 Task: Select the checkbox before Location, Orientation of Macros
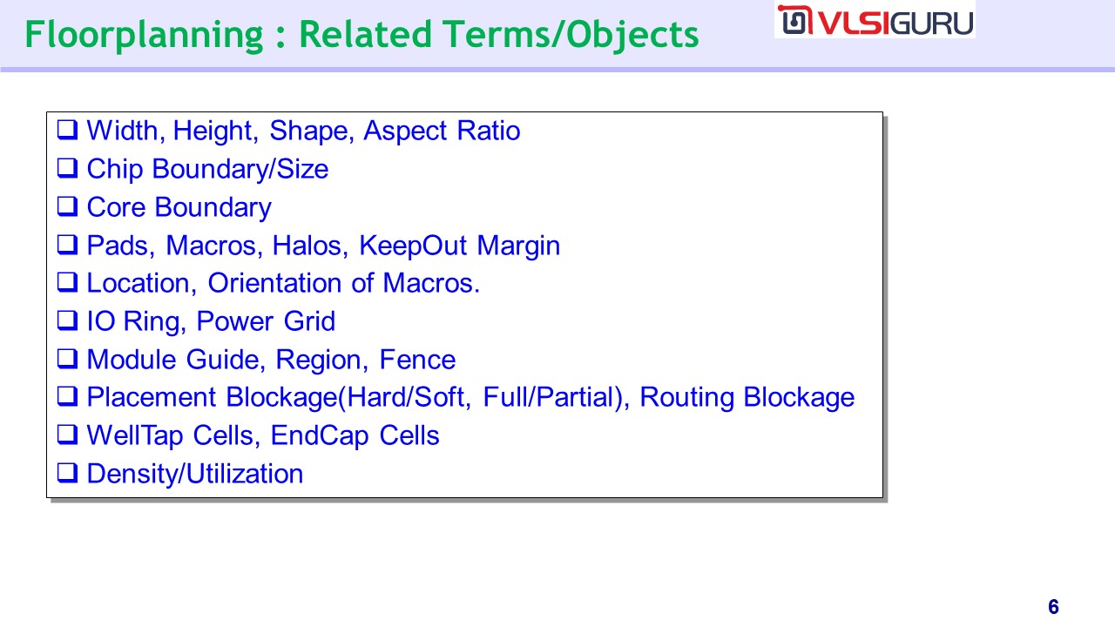point(67,284)
